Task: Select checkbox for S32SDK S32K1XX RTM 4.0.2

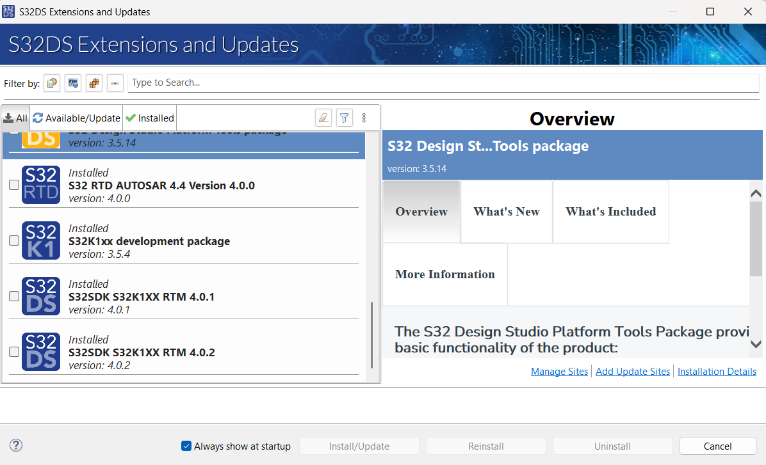Action: point(14,352)
